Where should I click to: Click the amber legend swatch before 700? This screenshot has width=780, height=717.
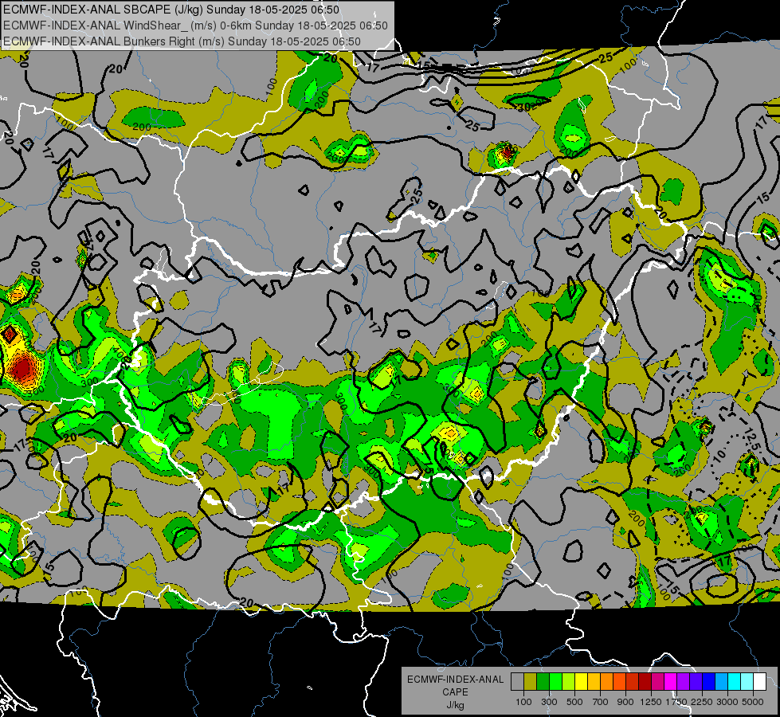(594, 682)
